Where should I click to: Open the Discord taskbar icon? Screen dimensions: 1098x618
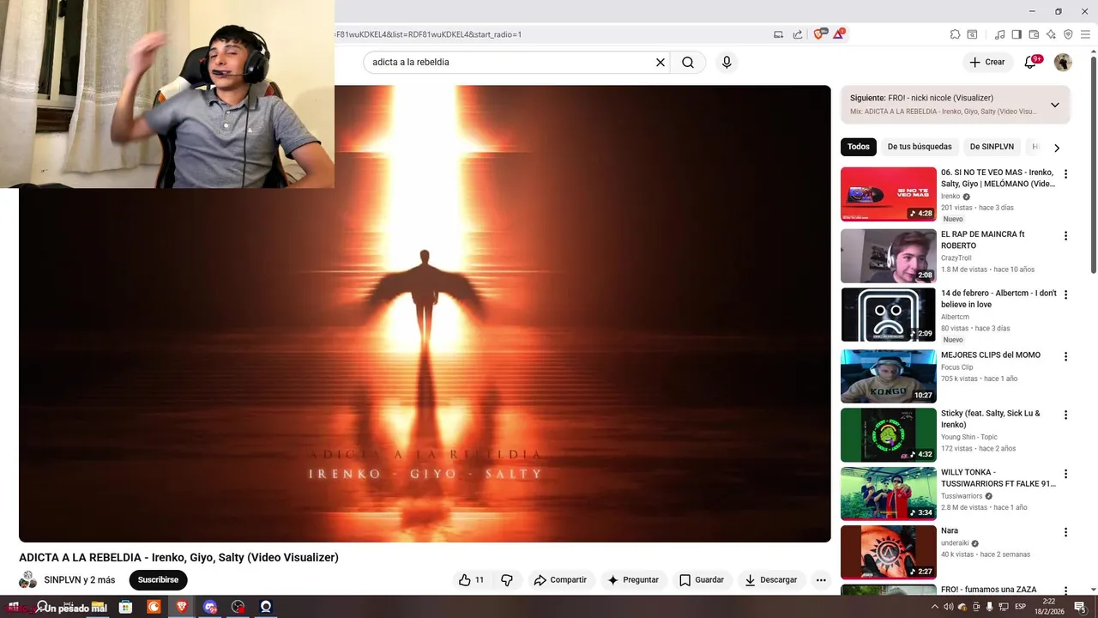tap(210, 607)
